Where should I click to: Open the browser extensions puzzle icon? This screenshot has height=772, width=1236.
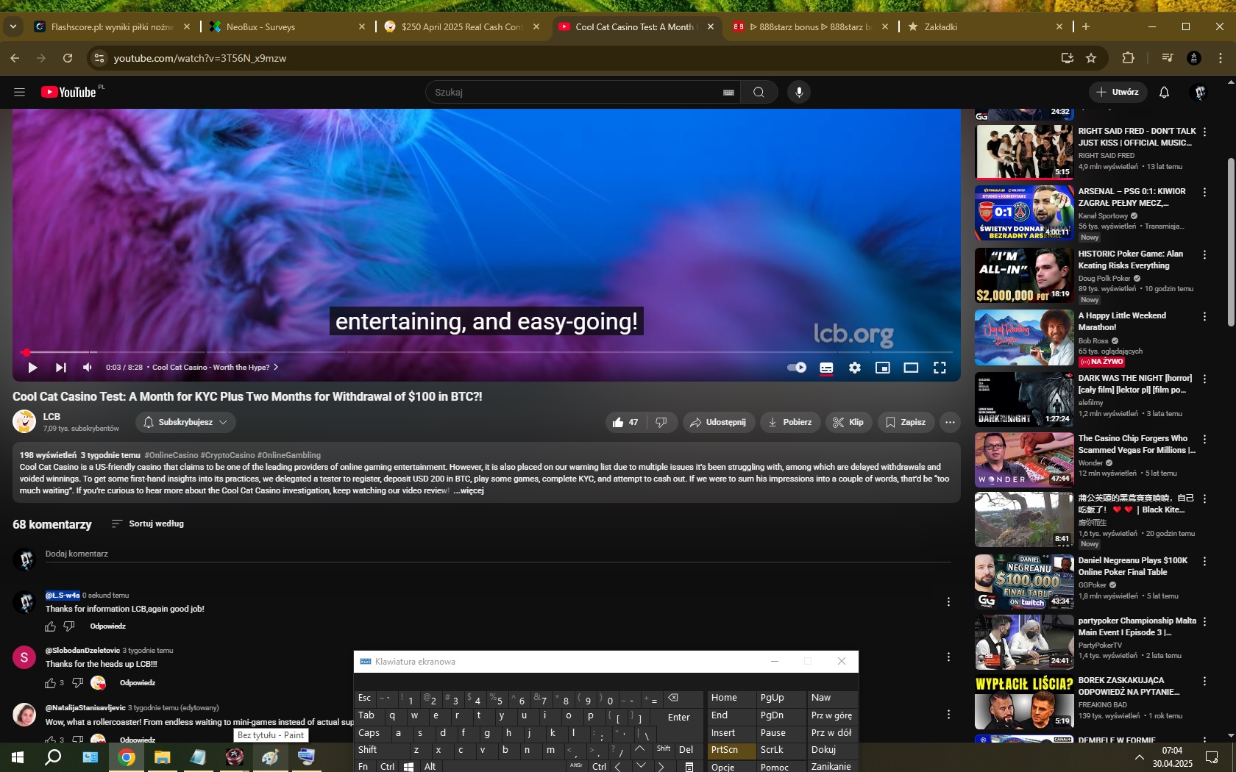pyautogui.click(x=1128, y=58)
